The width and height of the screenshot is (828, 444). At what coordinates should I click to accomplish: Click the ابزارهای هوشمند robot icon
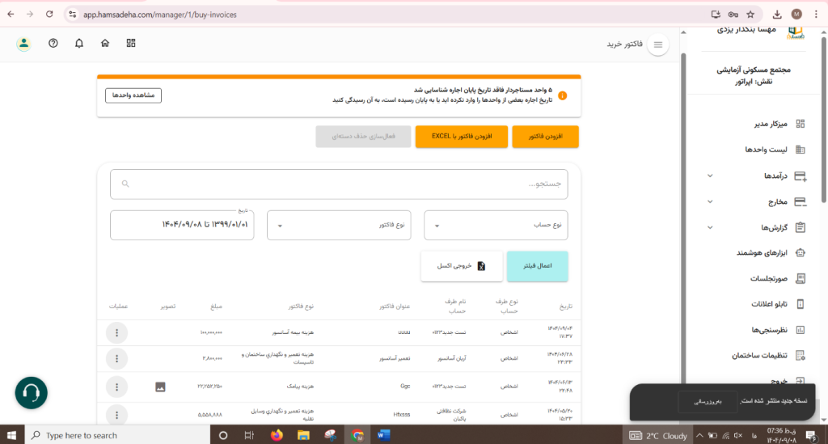(800, 253)
